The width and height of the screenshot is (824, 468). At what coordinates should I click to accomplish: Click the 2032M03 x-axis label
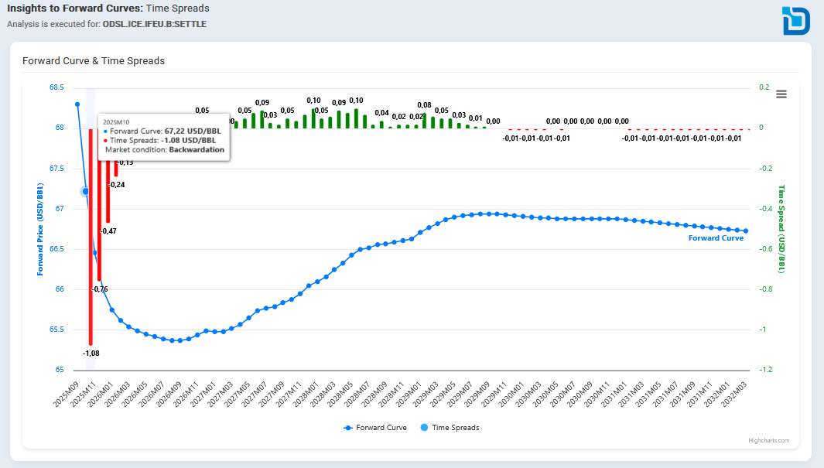[733, 395]
